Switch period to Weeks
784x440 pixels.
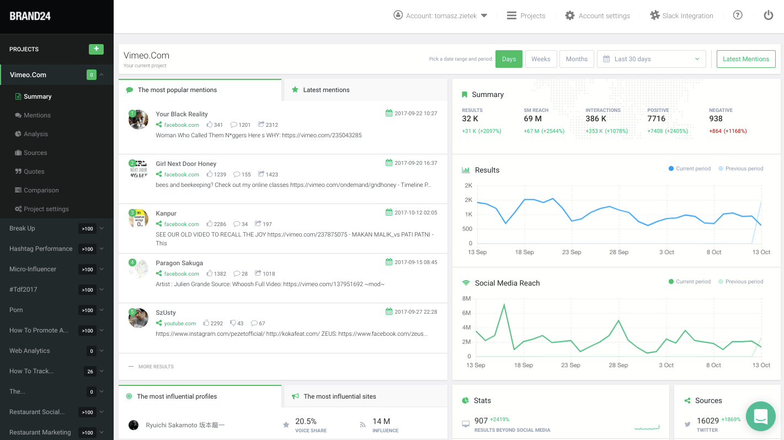(x=541, y=59)
